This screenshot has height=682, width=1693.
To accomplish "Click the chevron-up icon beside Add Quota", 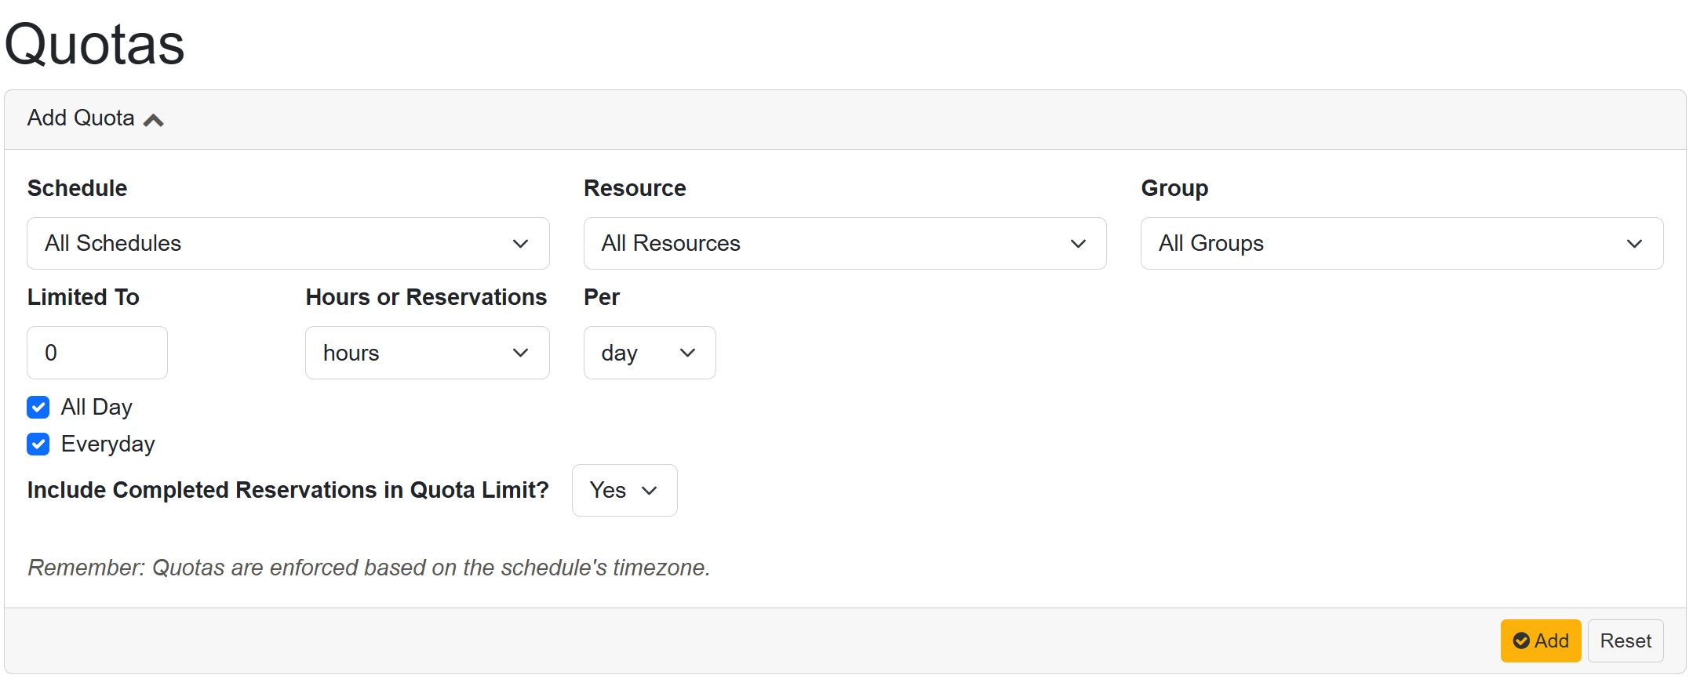I will point(154,120).
